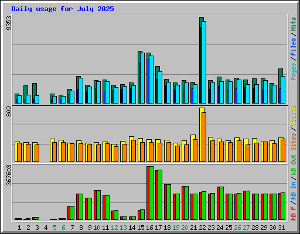300x234 pixels.
Task: Click the green weekend day 19 label
Action: 176,228
